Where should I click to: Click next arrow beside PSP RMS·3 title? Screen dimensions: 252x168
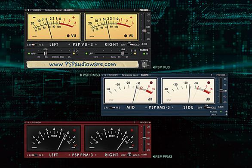[173, 107]
